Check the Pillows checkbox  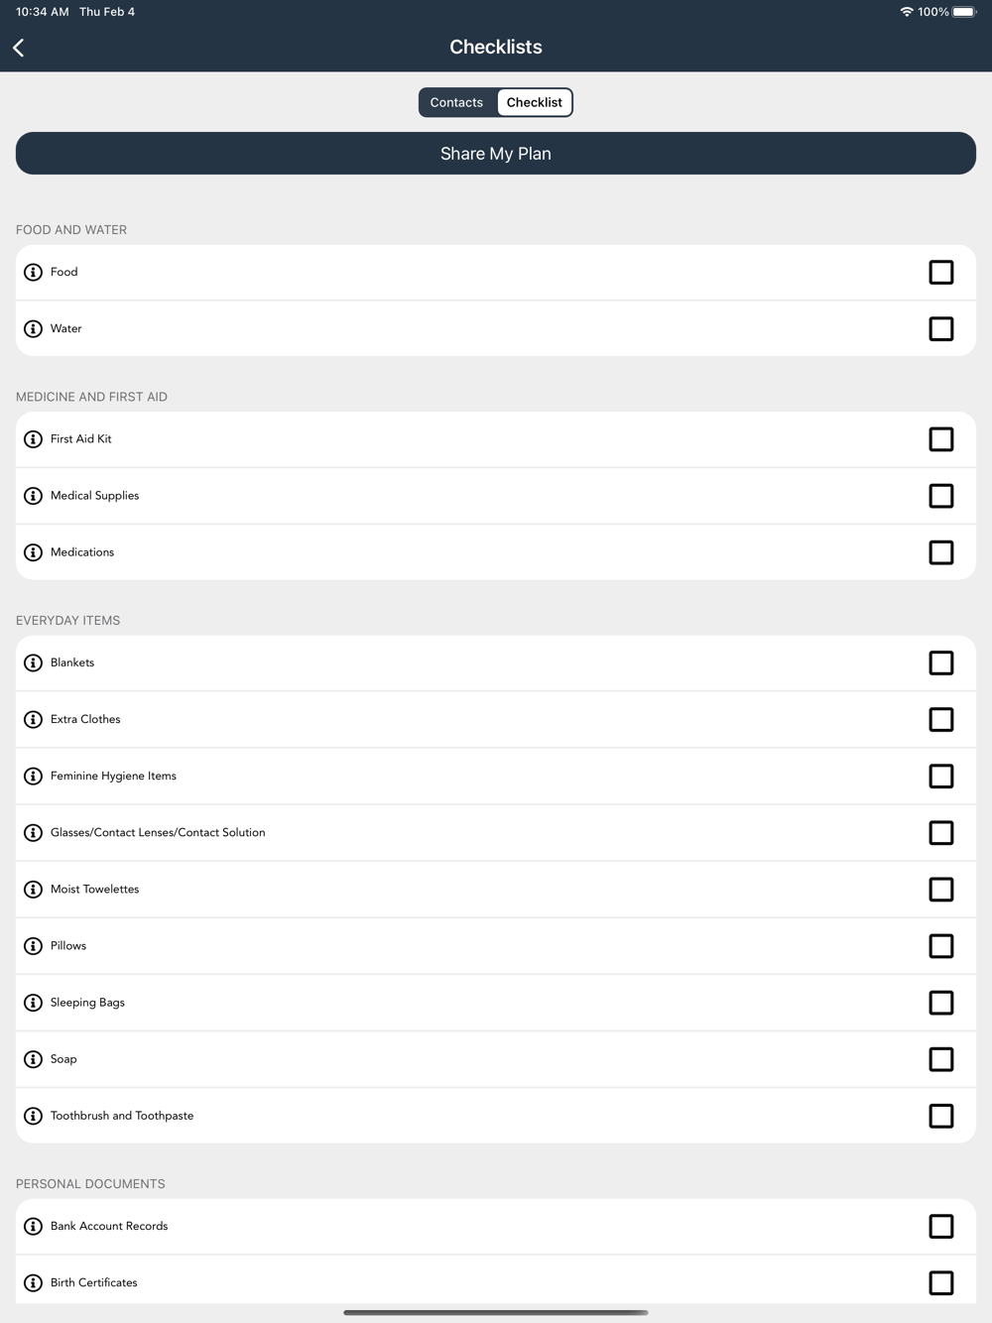pyautogui.click(x=941, y=945)
